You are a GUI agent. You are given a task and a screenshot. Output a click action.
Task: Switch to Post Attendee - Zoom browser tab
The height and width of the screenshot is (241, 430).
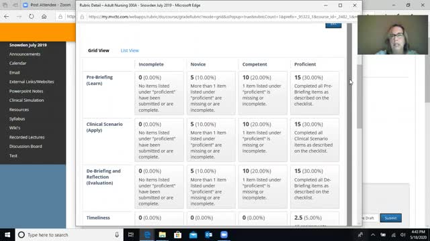coord(46,5)
